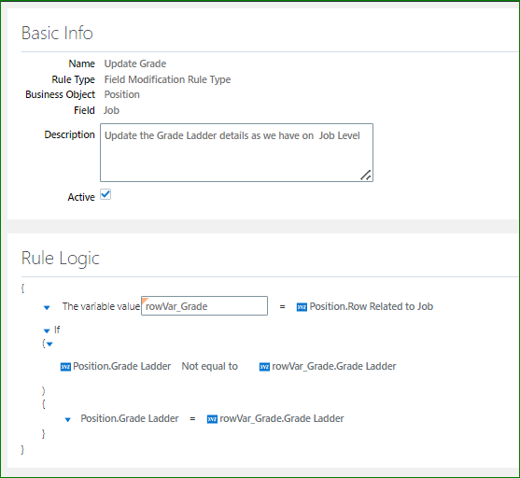520x478 pixels.
Task: Click 'The variable value' label
Action: (101, 306)
